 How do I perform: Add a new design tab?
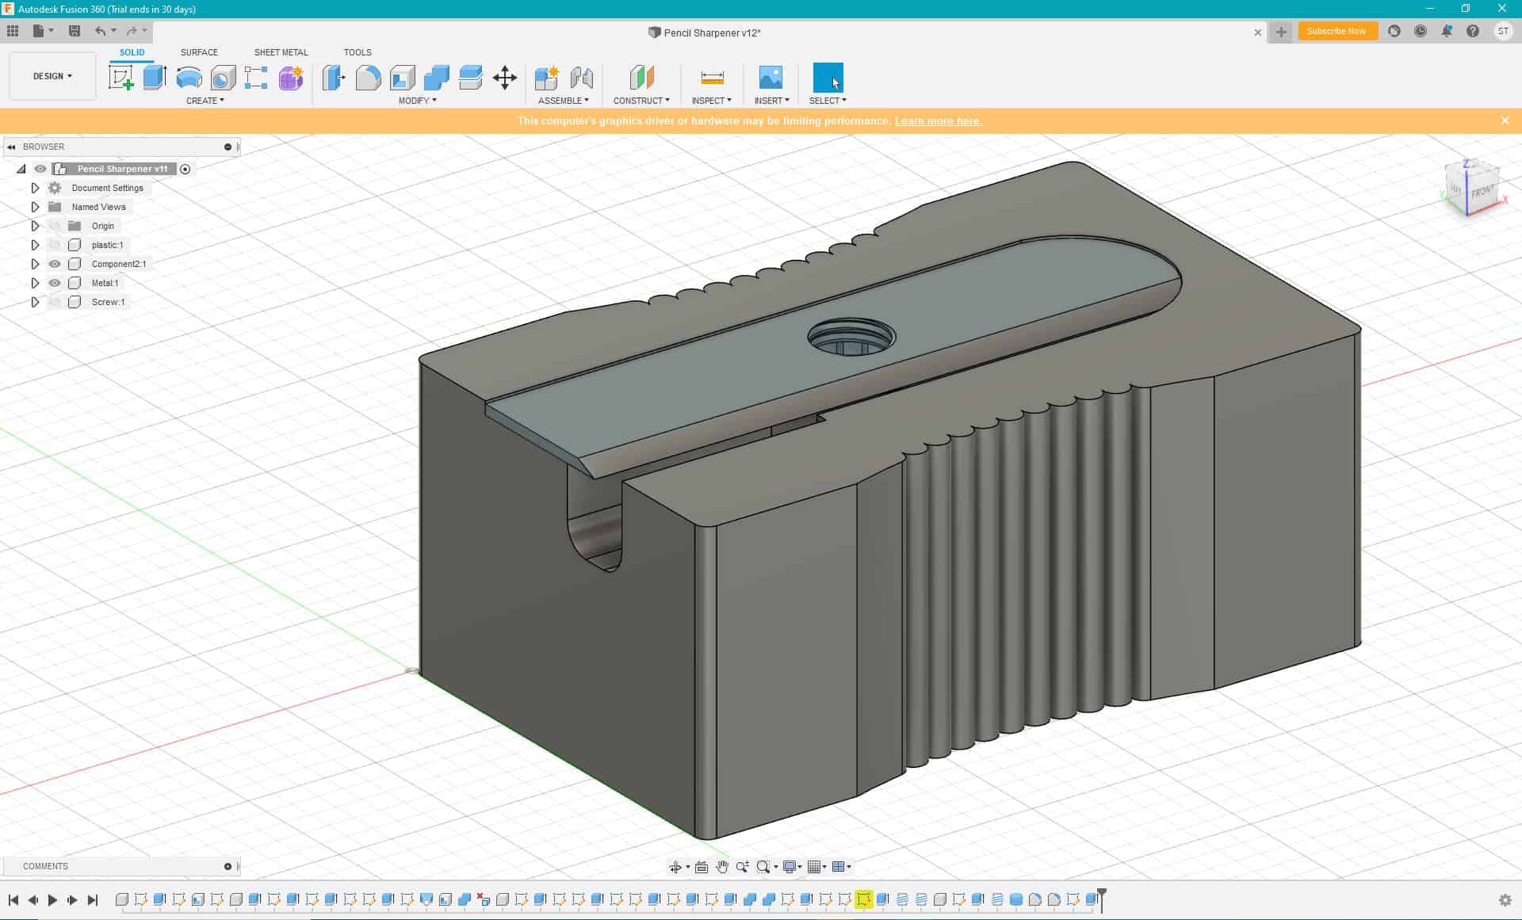[1280, 32]
